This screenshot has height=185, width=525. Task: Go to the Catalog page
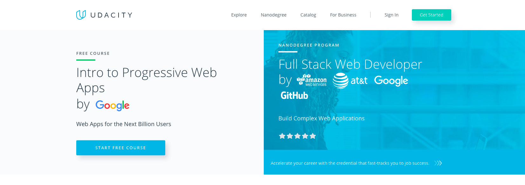308,15
